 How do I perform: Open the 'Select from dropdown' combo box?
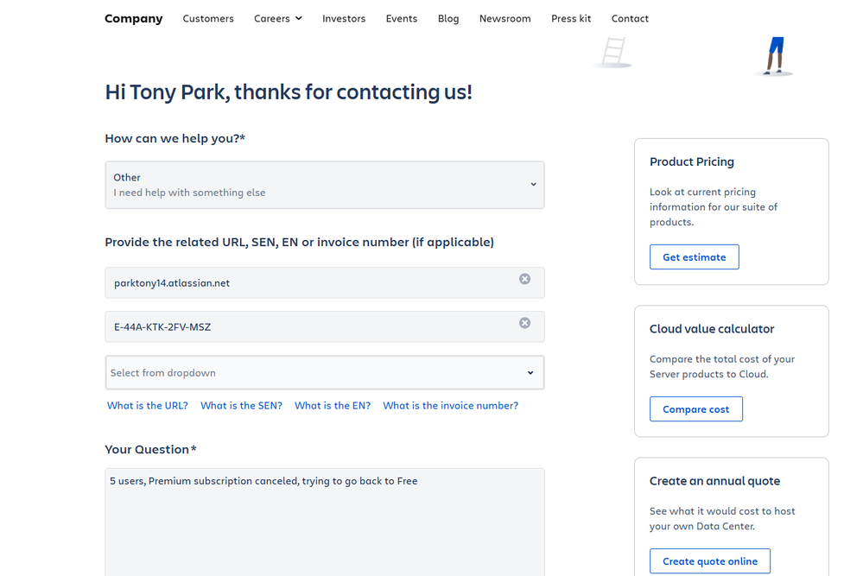(x=324, y=373)
